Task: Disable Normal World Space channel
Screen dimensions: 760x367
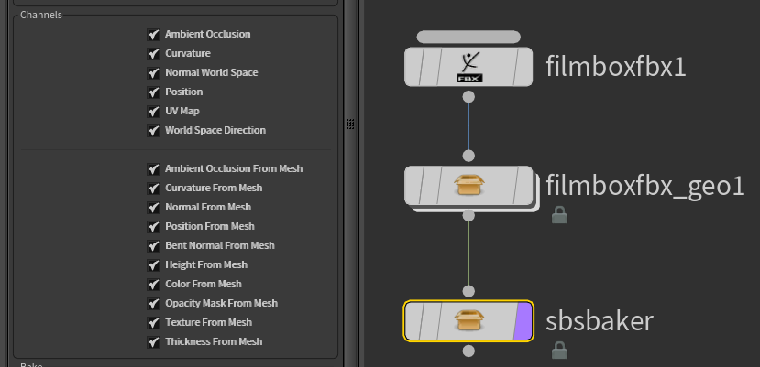Action: [153, 73]
